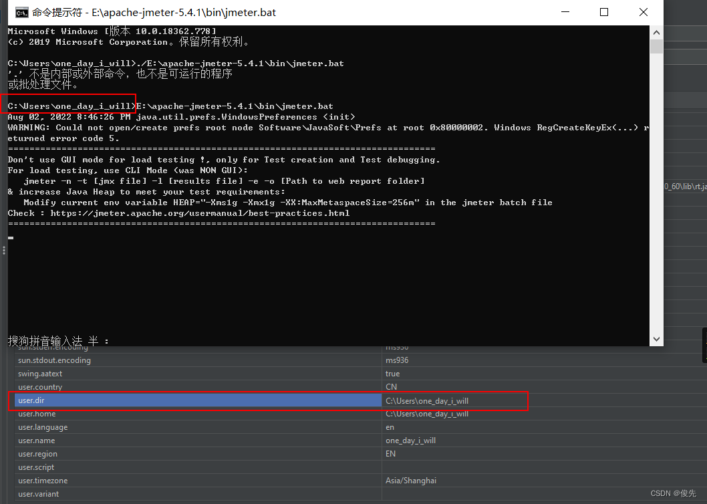The image size is (707, 504).
Task: Select the swing.aatext property name
Action: click(40, 374)
